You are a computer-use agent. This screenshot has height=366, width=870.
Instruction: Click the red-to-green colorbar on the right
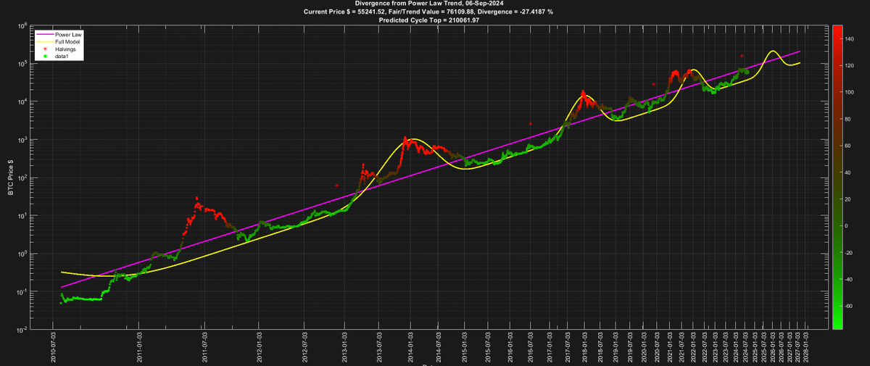coord(837,178)
